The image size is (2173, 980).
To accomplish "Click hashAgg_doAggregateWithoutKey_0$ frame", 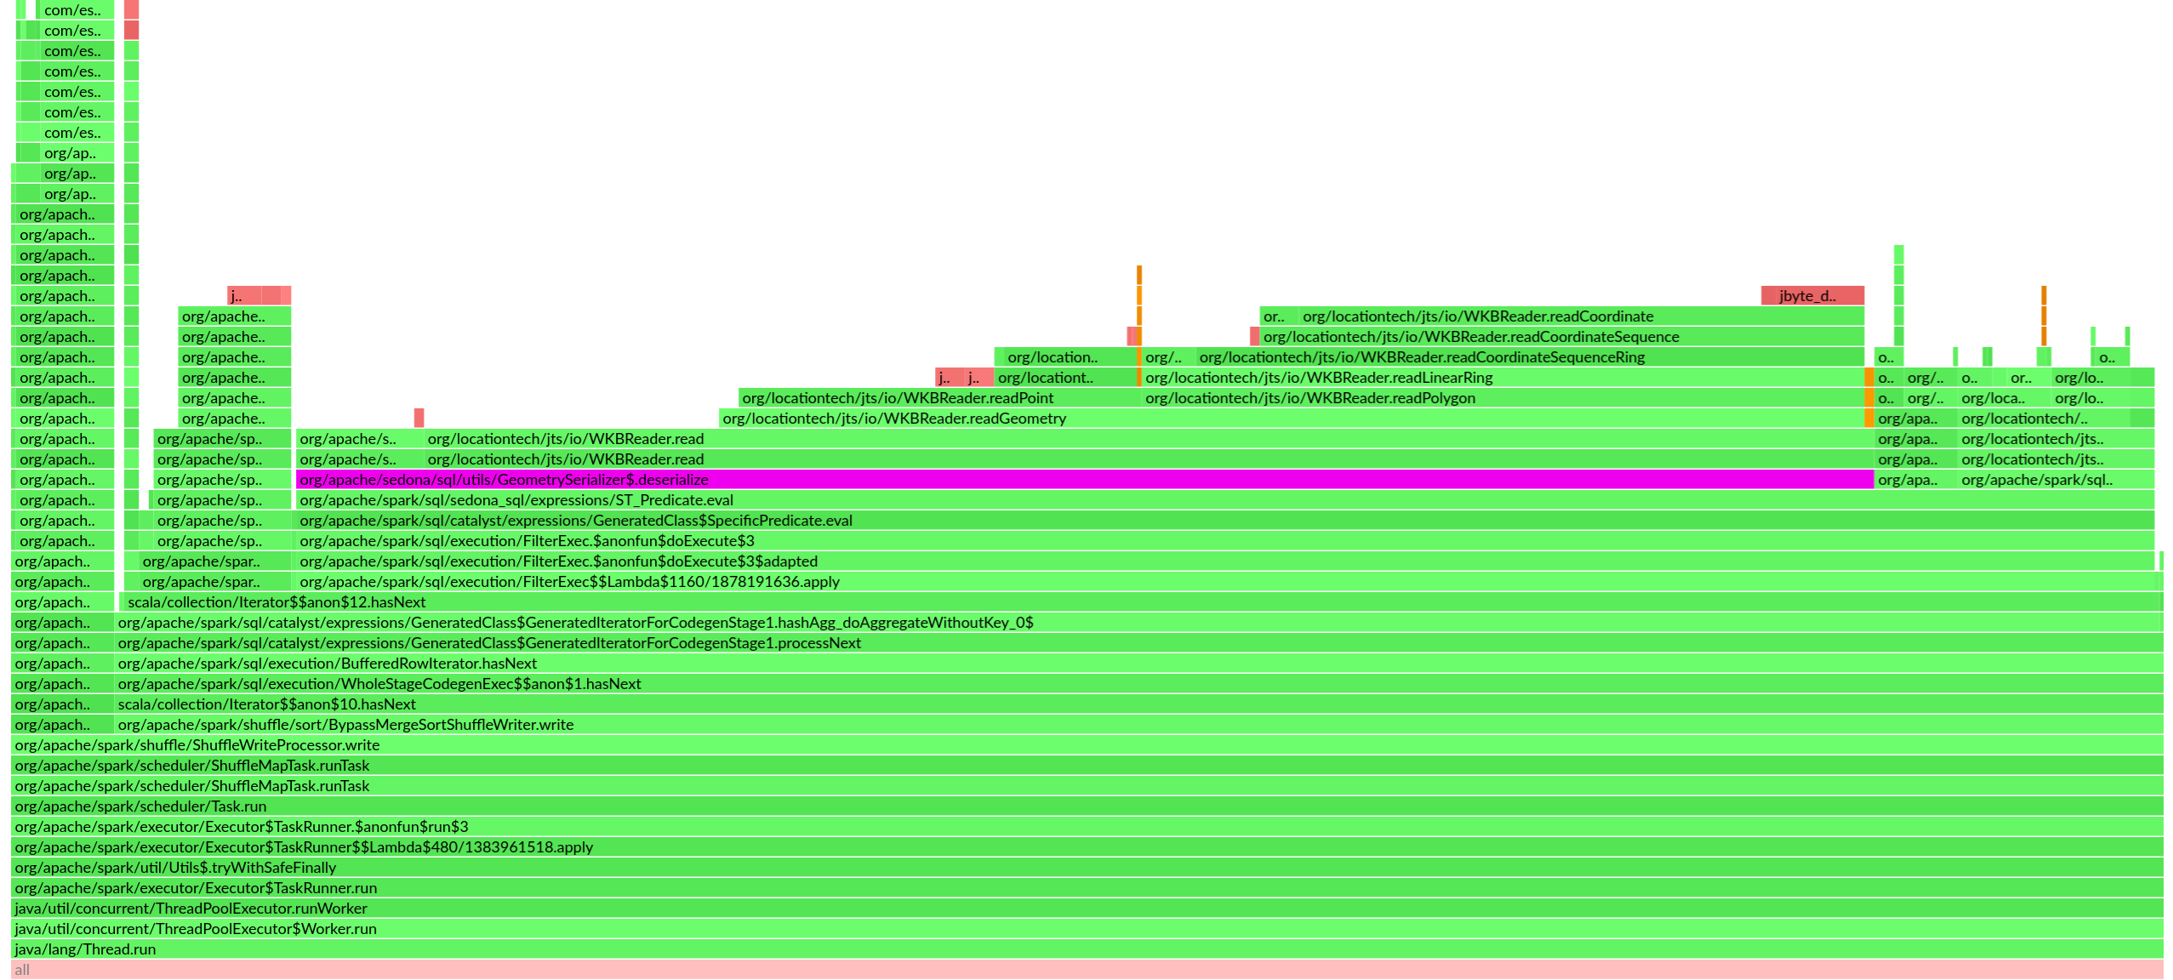I will 1138,623.
